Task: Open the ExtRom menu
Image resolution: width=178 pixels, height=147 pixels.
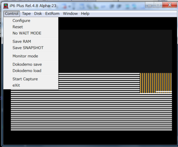Action: point(52,14)
